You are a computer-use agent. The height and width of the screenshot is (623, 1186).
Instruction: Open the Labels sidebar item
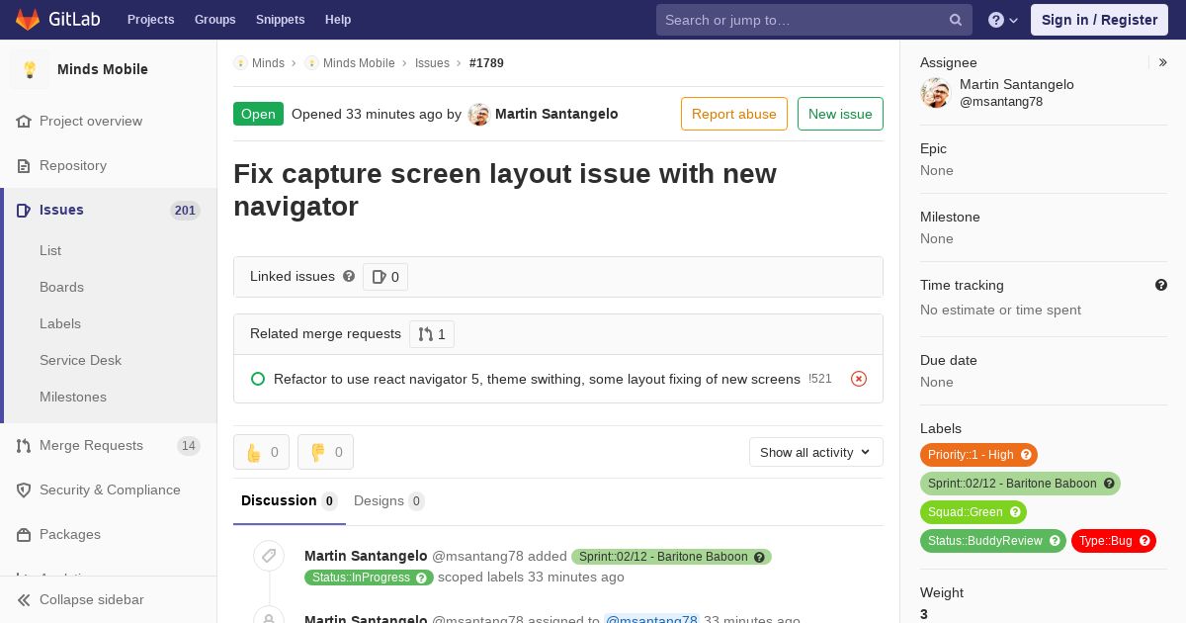point(60,323)
